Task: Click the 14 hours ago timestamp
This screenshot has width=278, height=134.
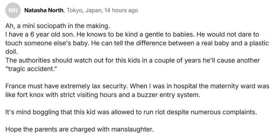Action: point(121,10)
